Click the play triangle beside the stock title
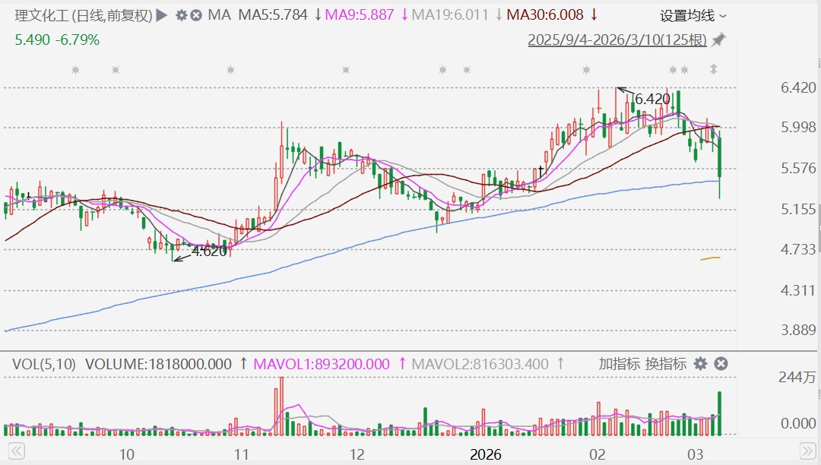 tap(161, 15)
